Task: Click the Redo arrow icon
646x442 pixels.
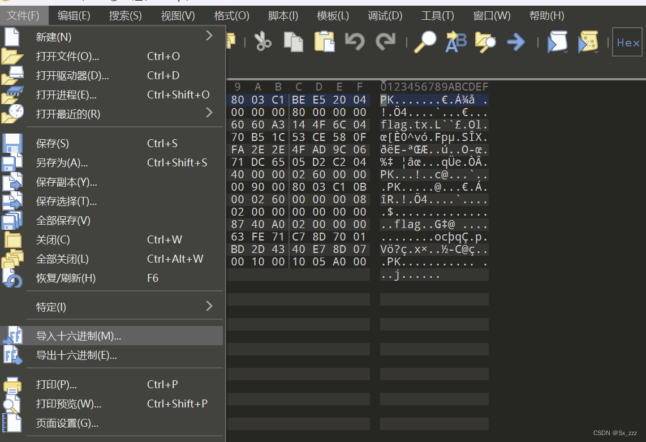Action: click(385, 42)
